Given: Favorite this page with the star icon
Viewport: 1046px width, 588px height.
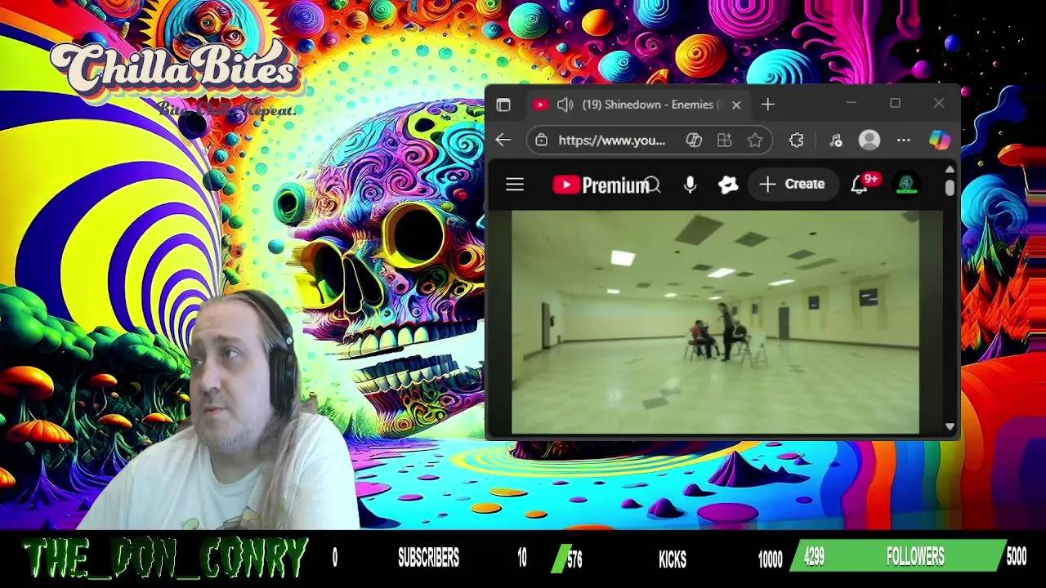Looking at the screenshot, I should pos(755,140).
